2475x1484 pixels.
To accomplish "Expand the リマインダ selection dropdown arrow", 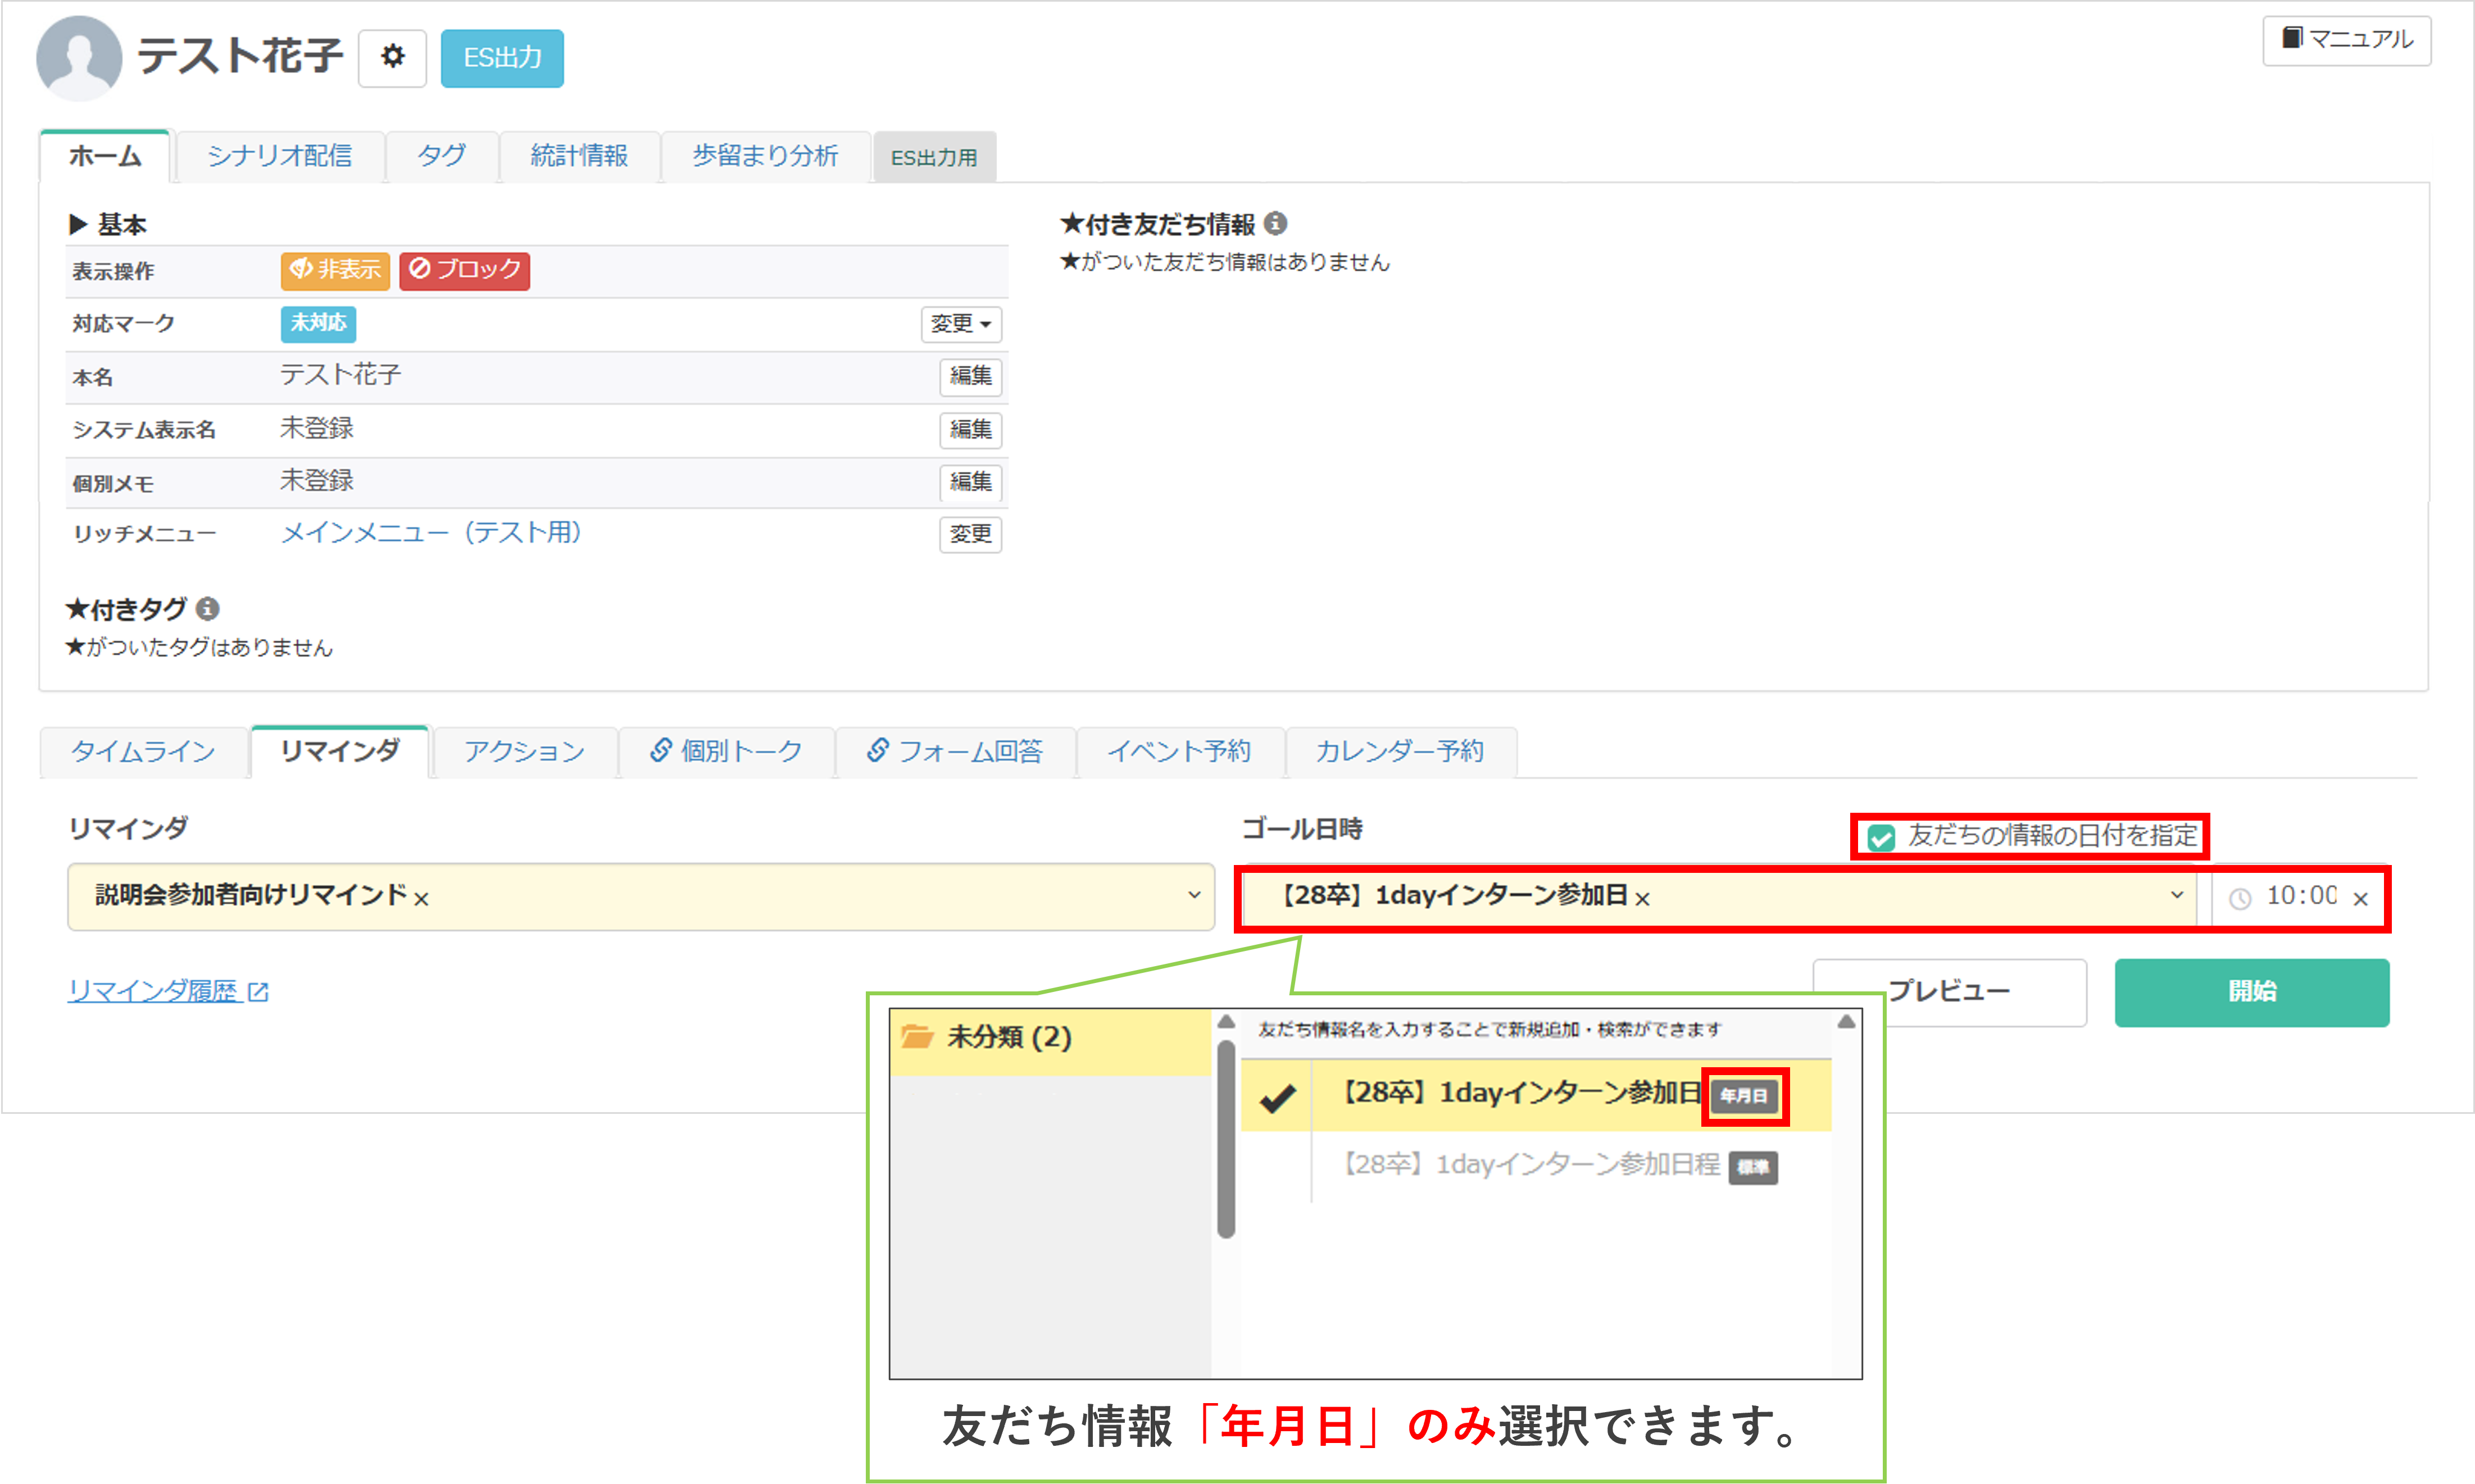I will [1194, 895].
